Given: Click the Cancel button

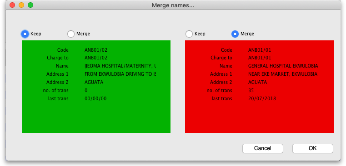Looking at the screenshot, I should click(263, 148).
